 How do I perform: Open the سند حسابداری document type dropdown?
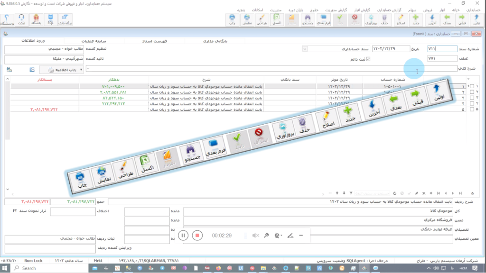pos(305,49)
